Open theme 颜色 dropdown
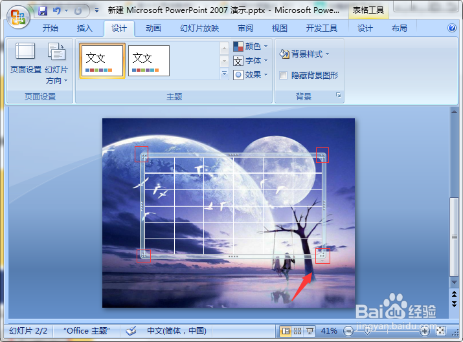This screenshot has width=463, height=342. pyautogui.click(x=251, y=47)
